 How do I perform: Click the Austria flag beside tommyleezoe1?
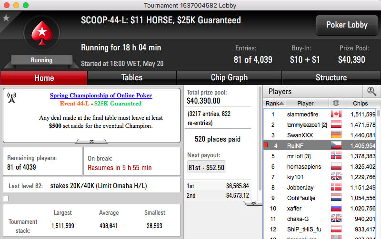point(336,124)
